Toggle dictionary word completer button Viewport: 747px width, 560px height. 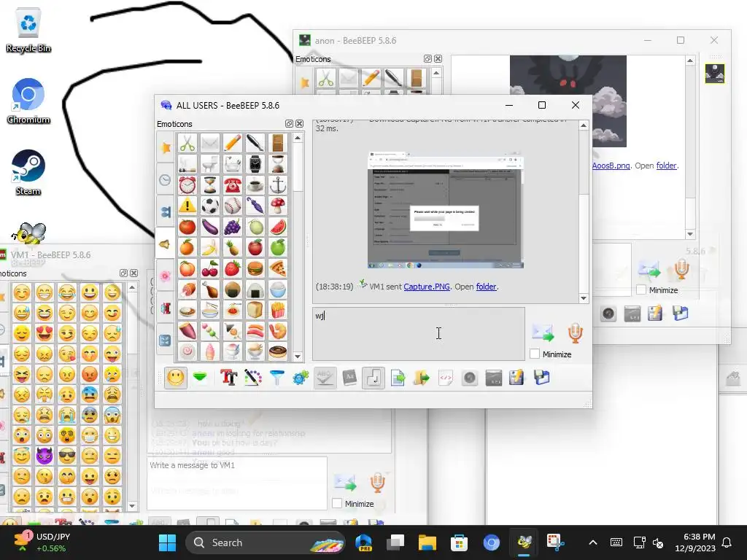click(349, 378)
